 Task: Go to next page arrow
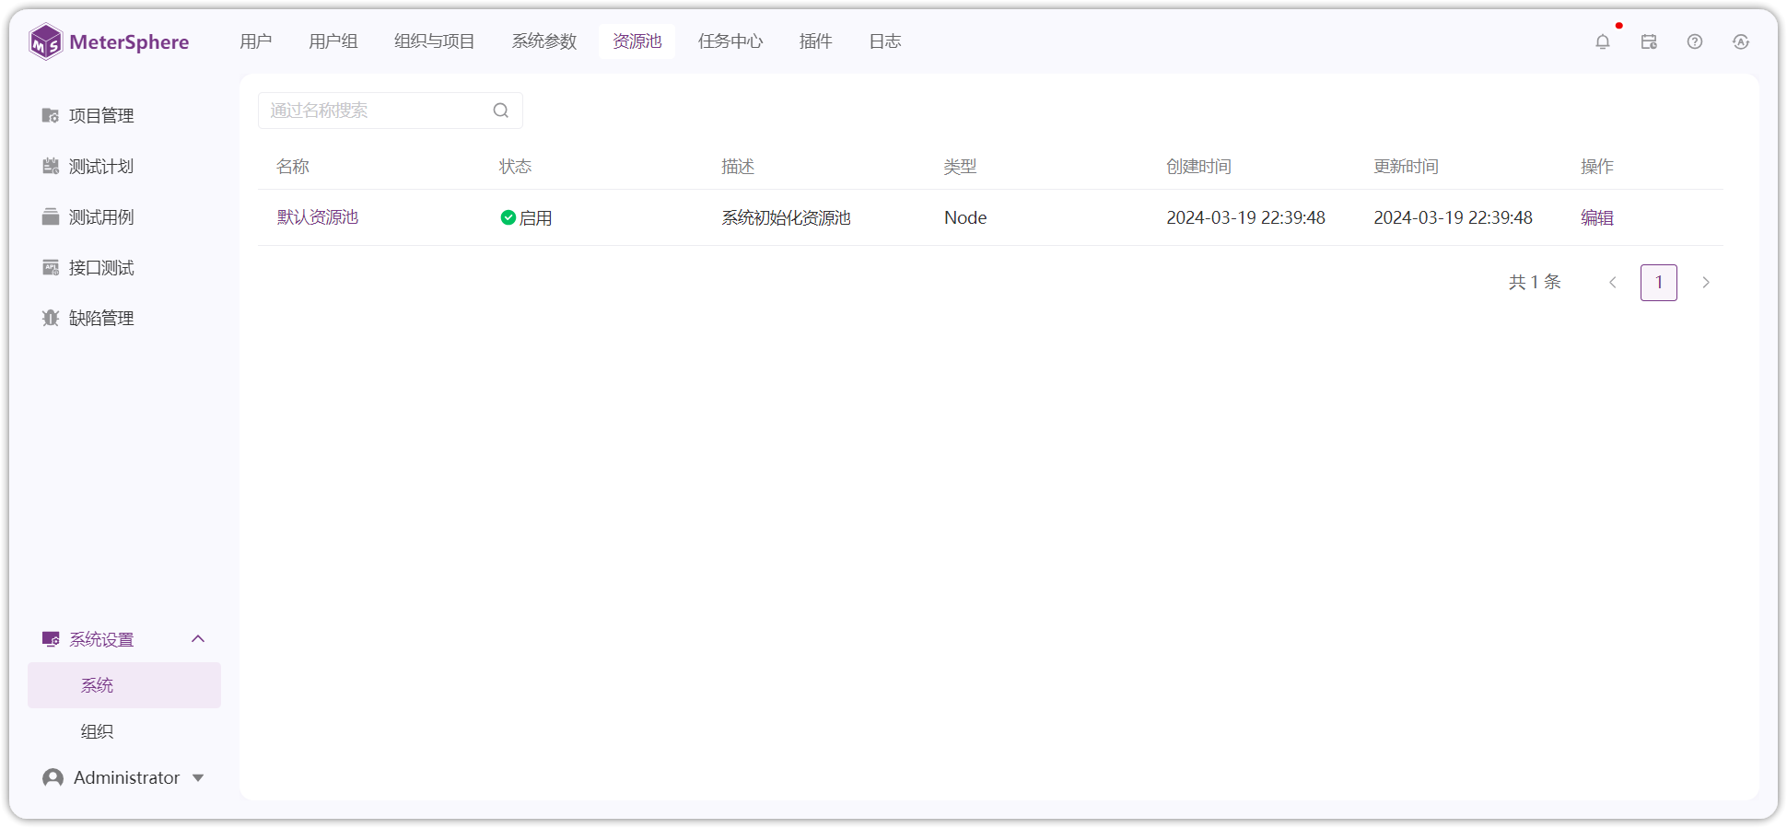pyautogui.click(x=1706, y=283)
